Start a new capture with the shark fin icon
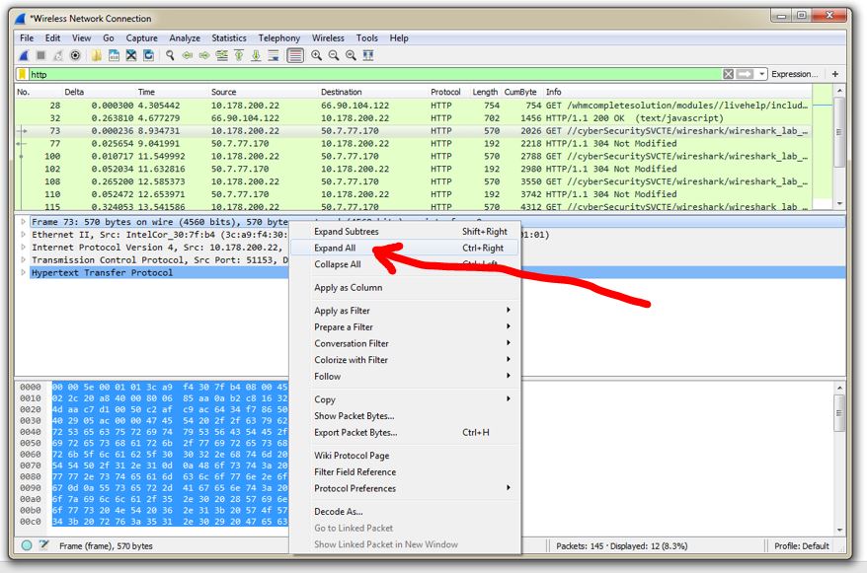867x573 pixels. (24, 55)
